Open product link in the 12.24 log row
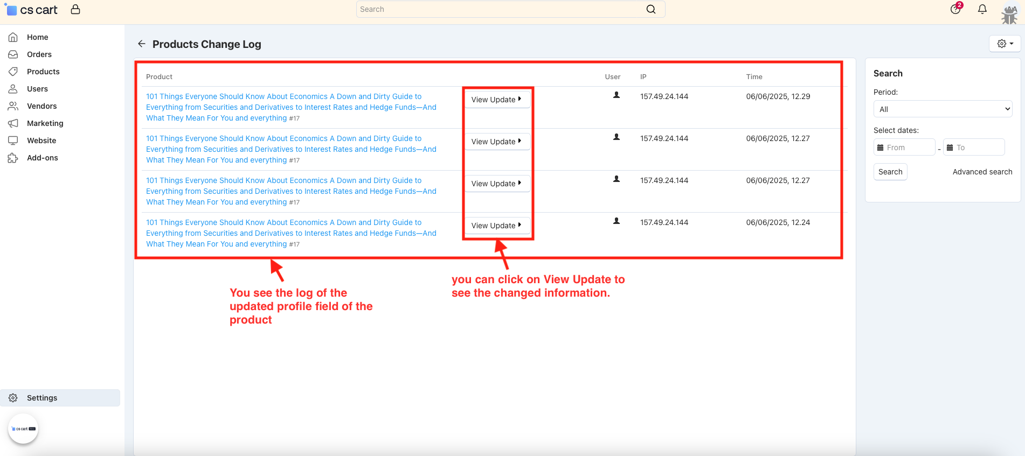The width and height of the screenshot is (1025, 456). point(291,233)
